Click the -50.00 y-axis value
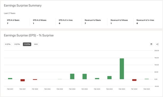Screen dimensions: 163x97 pyautogui.click(x=157, y=86)
